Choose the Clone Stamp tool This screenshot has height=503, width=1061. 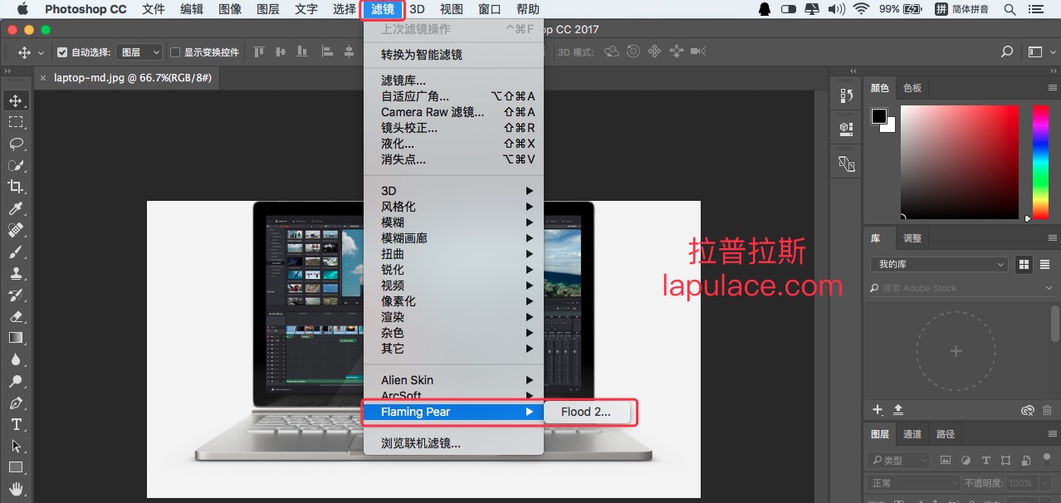16,273
